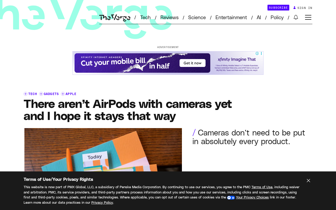This screenshot has width=336, height=210.
Task: Open the APPLE category label
Action: [71, 94]
